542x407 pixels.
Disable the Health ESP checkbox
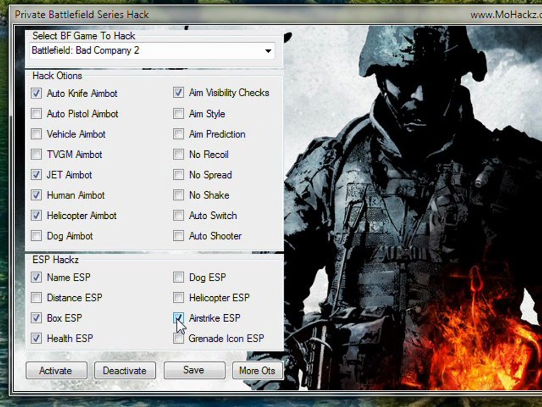[36, 339]
